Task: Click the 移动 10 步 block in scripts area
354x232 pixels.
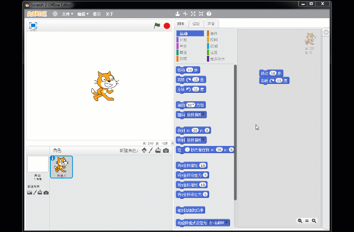Action: point(271,73)
